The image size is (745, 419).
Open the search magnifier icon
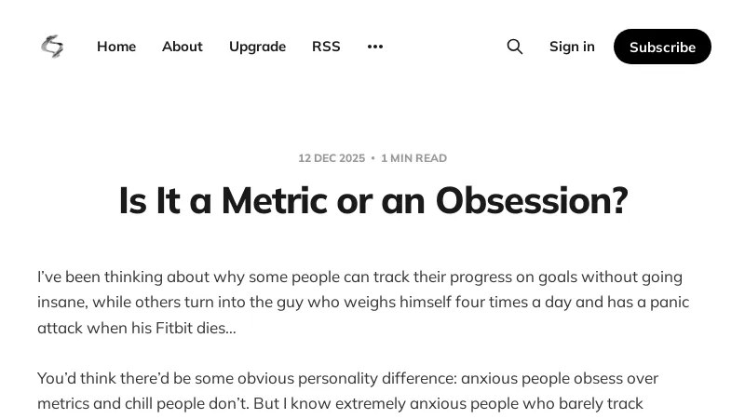coord(514,47)
